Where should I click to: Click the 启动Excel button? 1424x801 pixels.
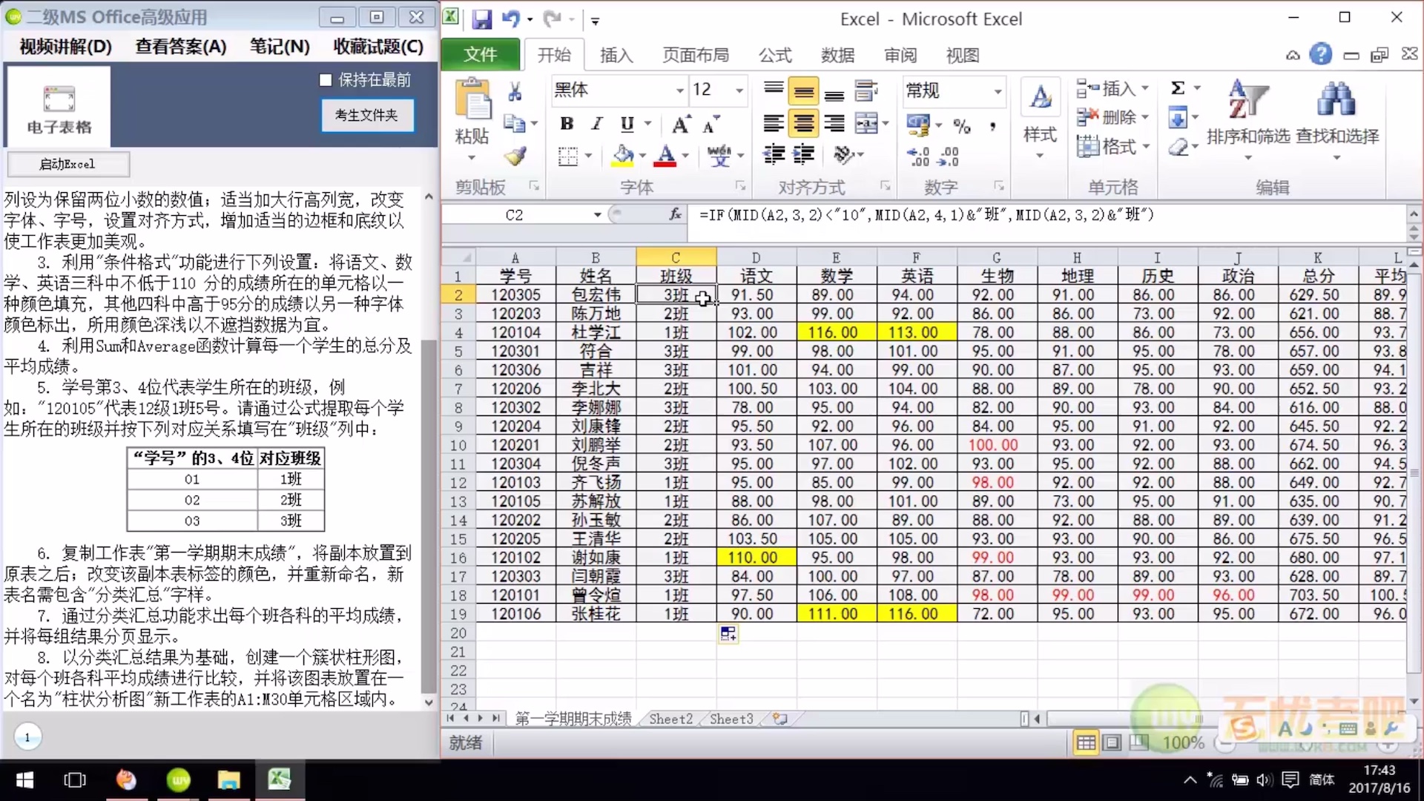coord(67,164)
